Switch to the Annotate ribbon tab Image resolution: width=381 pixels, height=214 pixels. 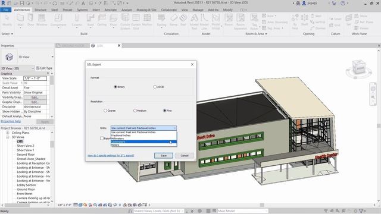click(111, 10)
